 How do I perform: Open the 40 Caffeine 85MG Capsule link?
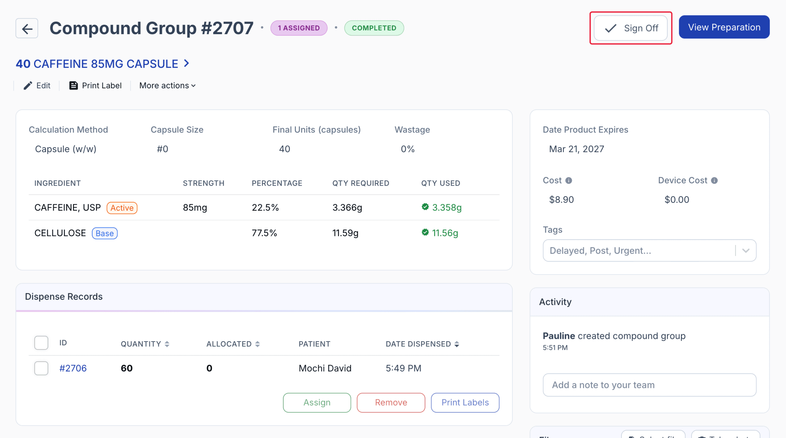(102, 64)
